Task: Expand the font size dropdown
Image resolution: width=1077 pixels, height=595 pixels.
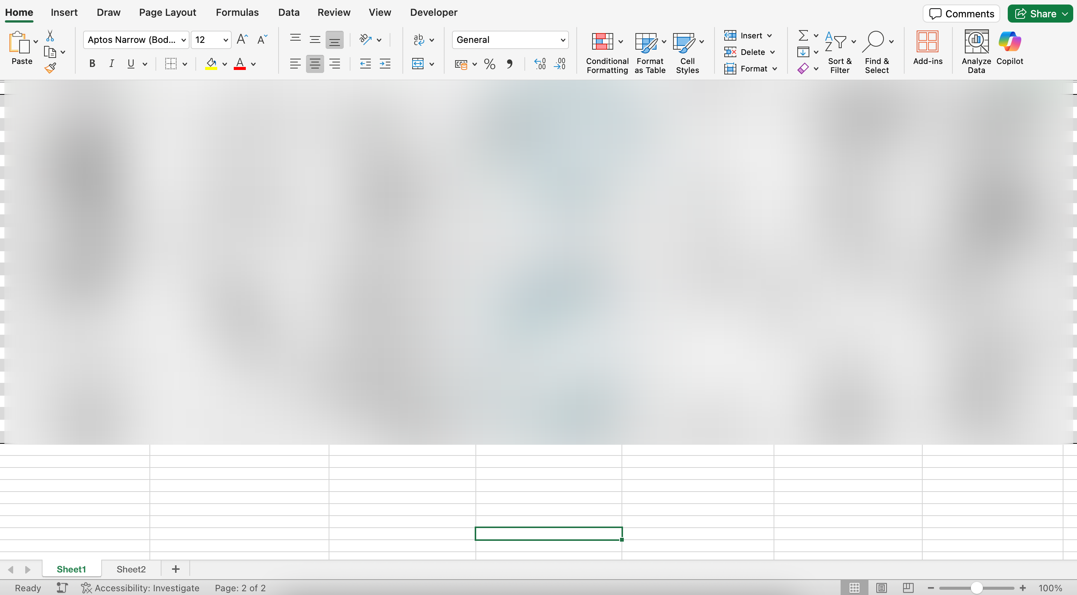Action: [225, 40]
